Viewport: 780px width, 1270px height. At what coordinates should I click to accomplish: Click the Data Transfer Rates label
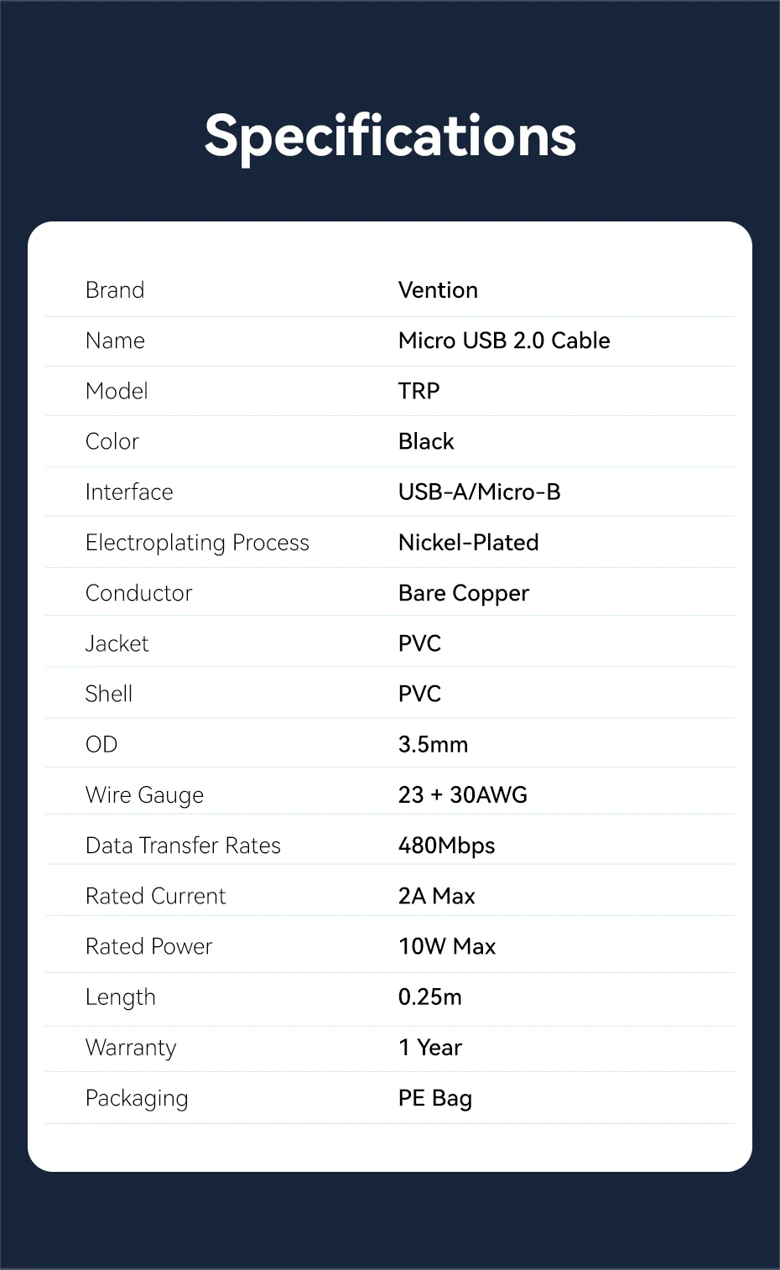click(183, 846)
